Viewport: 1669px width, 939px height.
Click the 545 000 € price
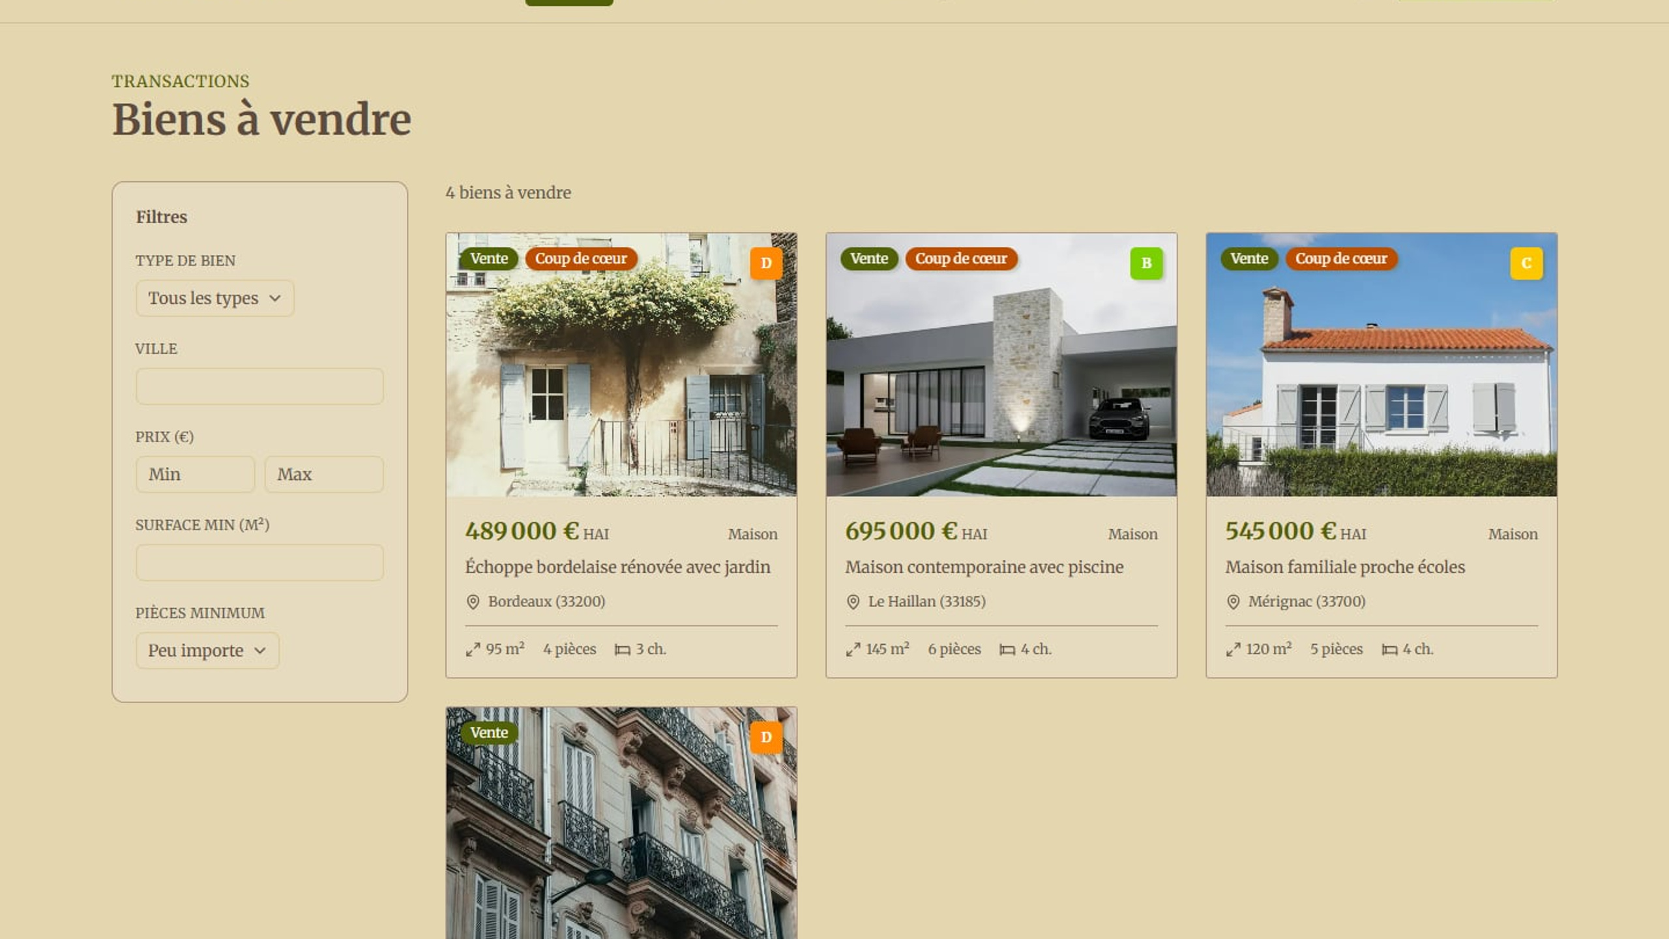1281,531
